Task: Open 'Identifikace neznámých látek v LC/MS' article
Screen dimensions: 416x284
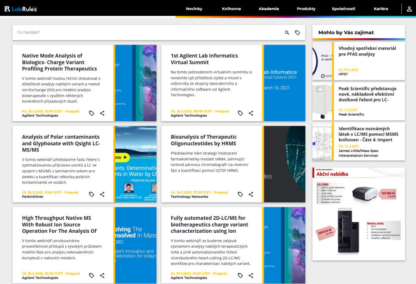Action: (x=368, y=134)
